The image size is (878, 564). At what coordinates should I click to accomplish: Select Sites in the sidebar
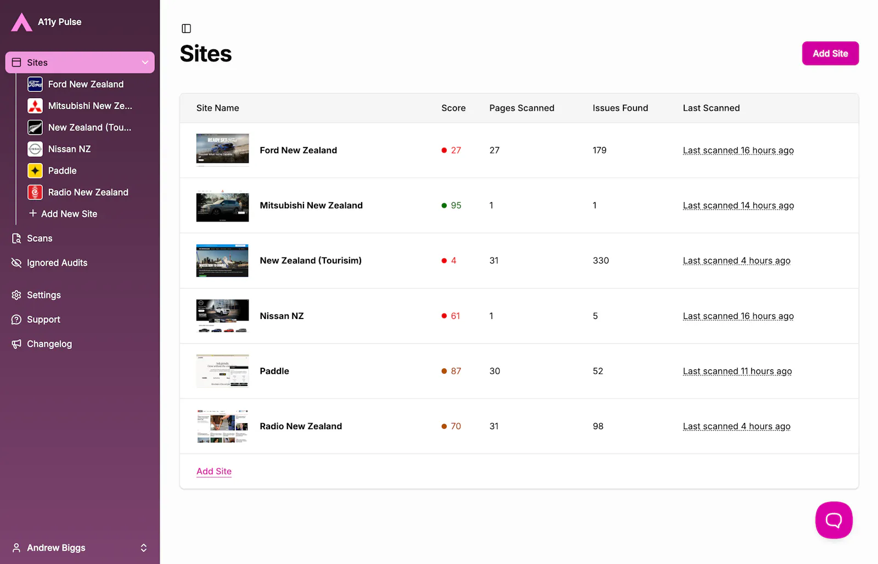click(x=80, y=62)
